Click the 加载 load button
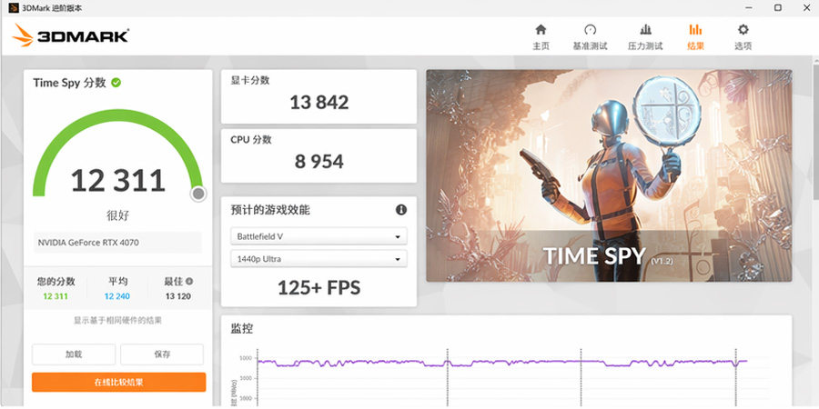 (x=74, y=354)
